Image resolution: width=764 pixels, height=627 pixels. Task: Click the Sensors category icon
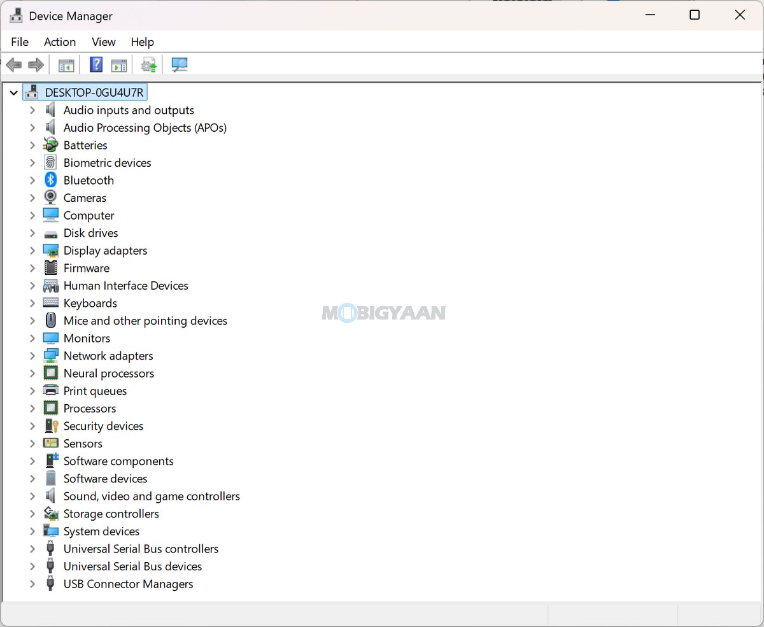pos(50,443)
